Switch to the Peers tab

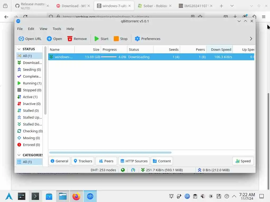click(106, 161)
